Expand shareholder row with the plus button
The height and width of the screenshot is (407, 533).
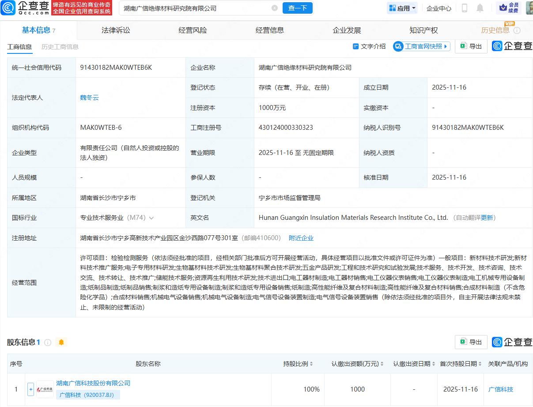pos(30,389)
